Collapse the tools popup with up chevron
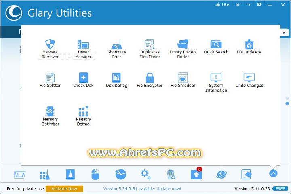This screenshot has width=291, height=194. click(x=273, y=173)
